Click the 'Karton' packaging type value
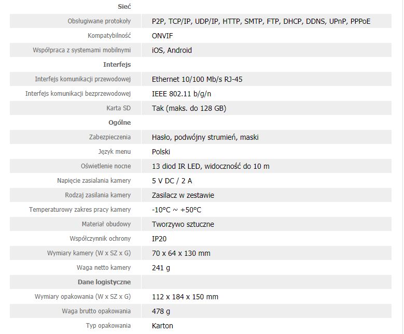404x334 pixels. coord(162,326)
